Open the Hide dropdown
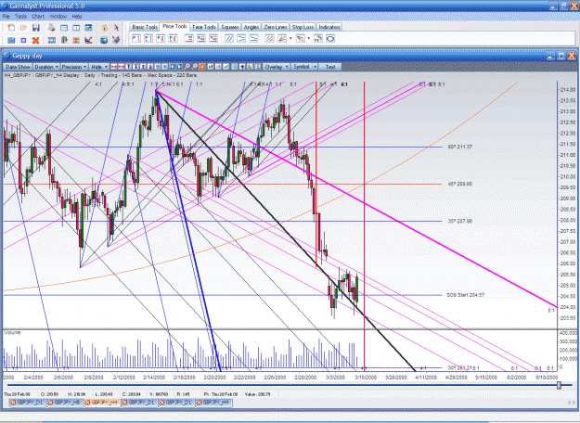Image resolution: width=580 pixels, height=423 pixels. (98, 67)
